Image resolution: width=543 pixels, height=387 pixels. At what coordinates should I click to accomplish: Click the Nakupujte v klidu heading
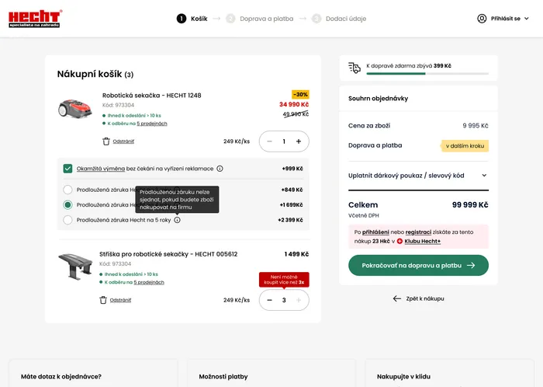403,377
